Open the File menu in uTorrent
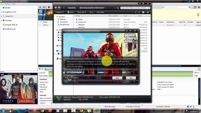The height and width of the screenshot is (113, 201). 2,4
